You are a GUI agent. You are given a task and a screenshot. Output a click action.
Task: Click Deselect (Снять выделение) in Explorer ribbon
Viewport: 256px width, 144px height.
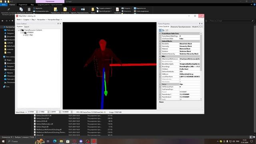coord(141,11)
